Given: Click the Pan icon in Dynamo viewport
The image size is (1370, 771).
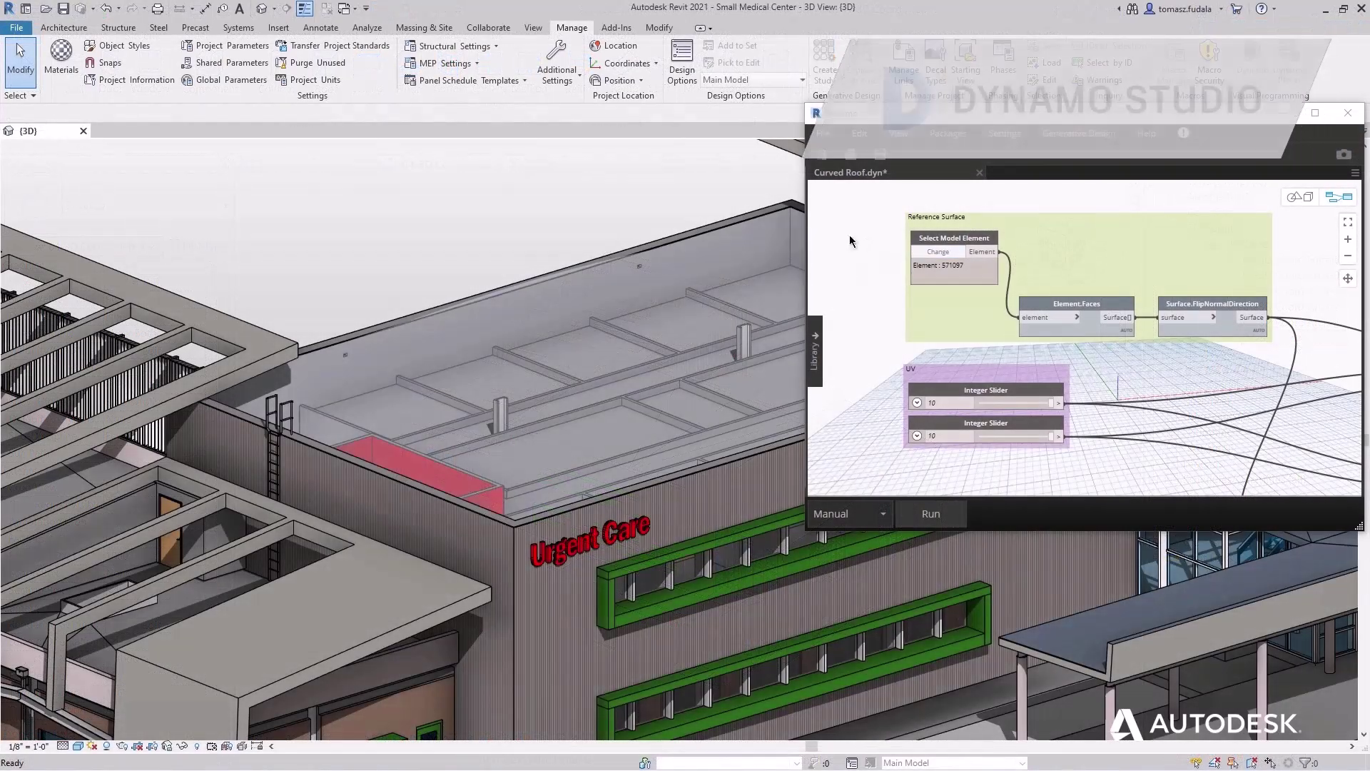Looking at the screenshot, I should pos(1349,278).
